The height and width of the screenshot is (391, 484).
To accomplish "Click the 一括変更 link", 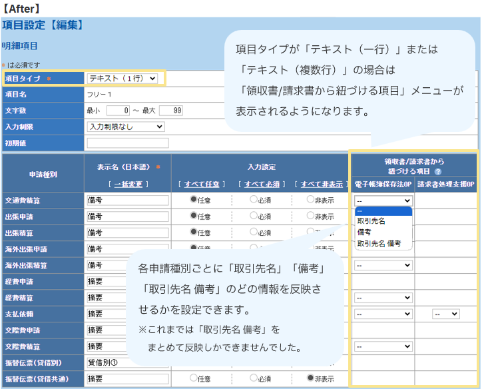I will coord(127,184).
